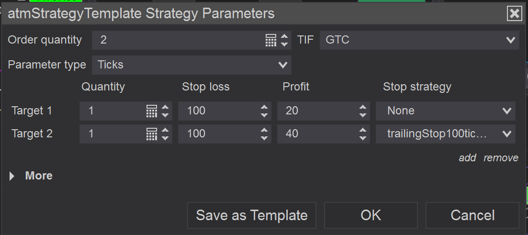Open the TIF dropdown showing GTC
This screenshot has width=528, height=235.
(x=419, y=40)
